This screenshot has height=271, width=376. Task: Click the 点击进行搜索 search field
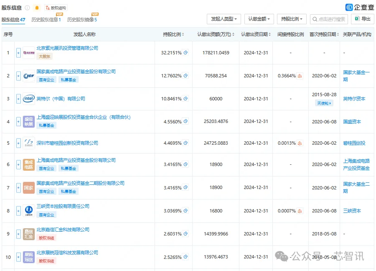(x=329, y=19)
